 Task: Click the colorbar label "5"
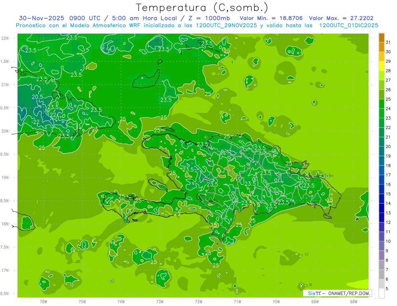(387, 289)
